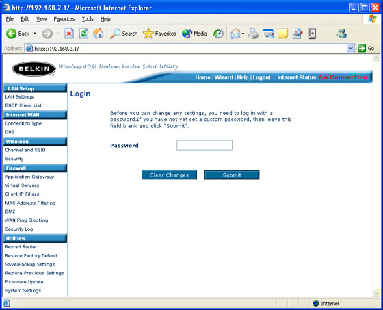The height and width of the screenshot is (310, 383).
Task: Click the Print icon in toolbar
Action: point(253,34)
